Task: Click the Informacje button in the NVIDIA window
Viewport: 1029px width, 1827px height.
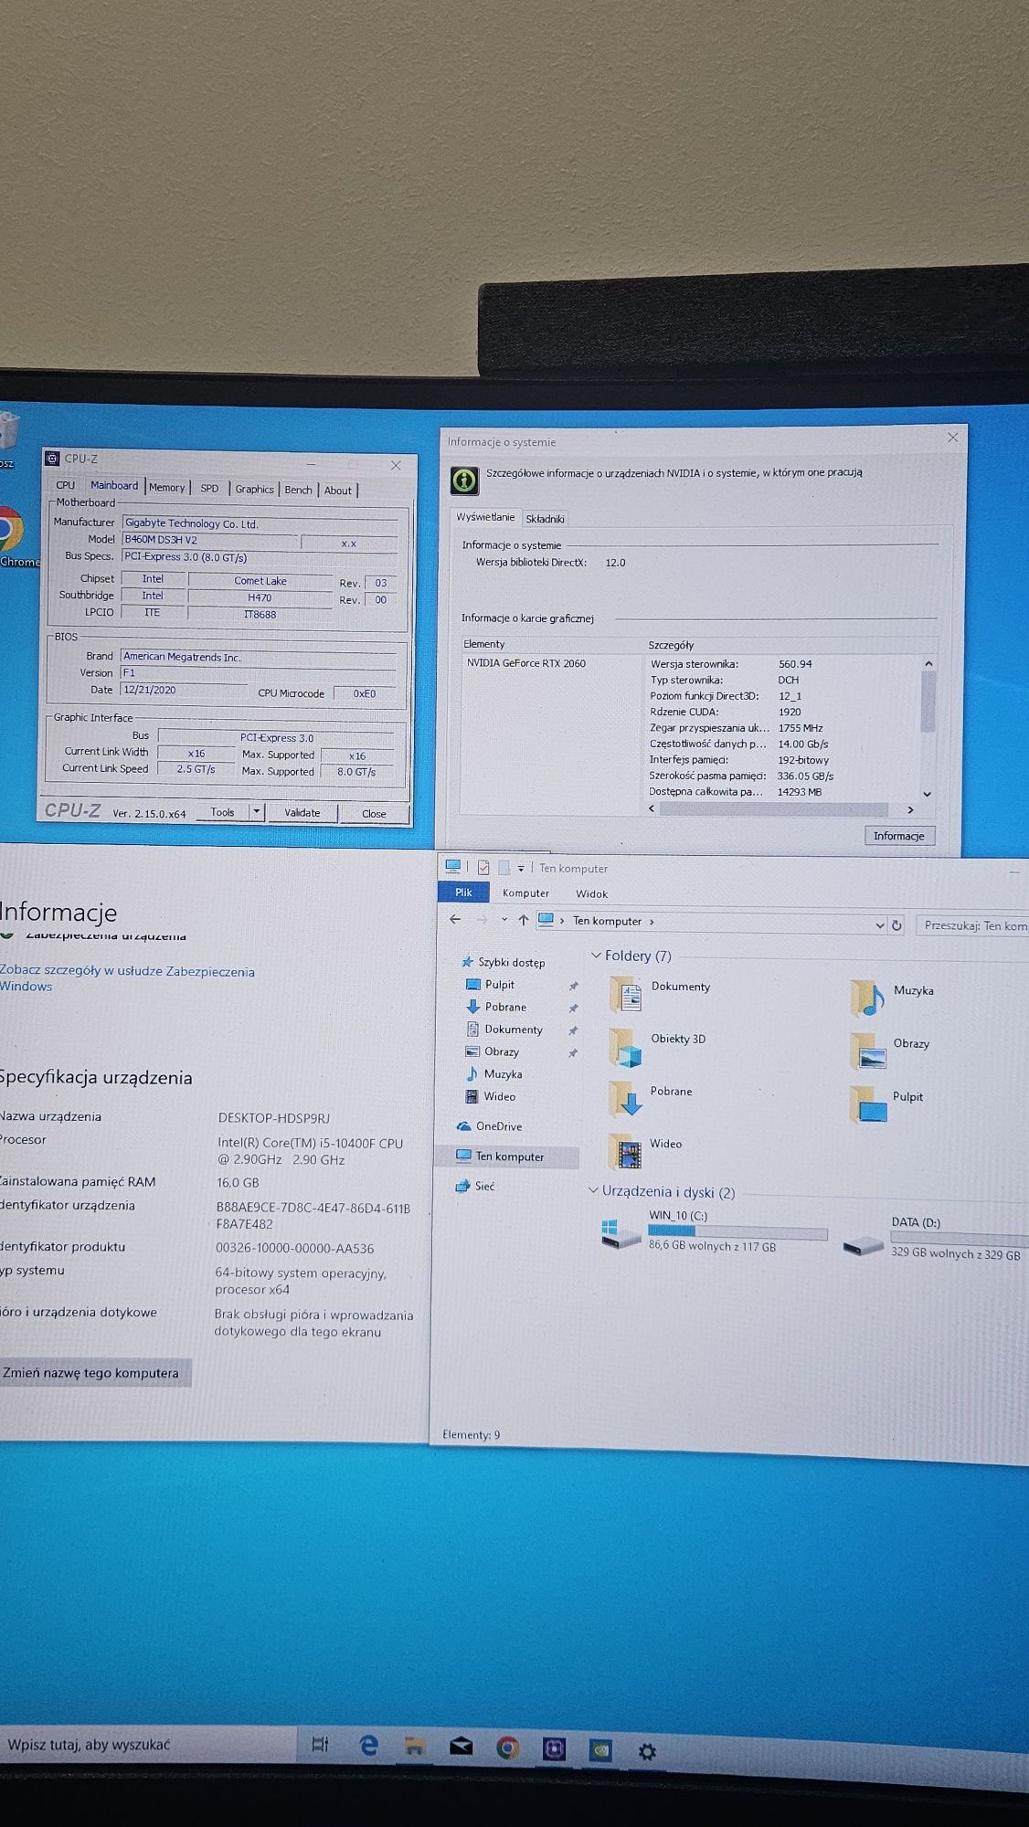Action: coord(898,836)
